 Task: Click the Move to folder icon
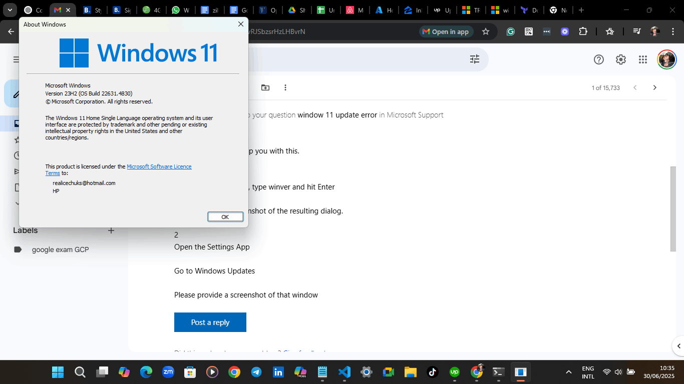click(x=265, y=87)
